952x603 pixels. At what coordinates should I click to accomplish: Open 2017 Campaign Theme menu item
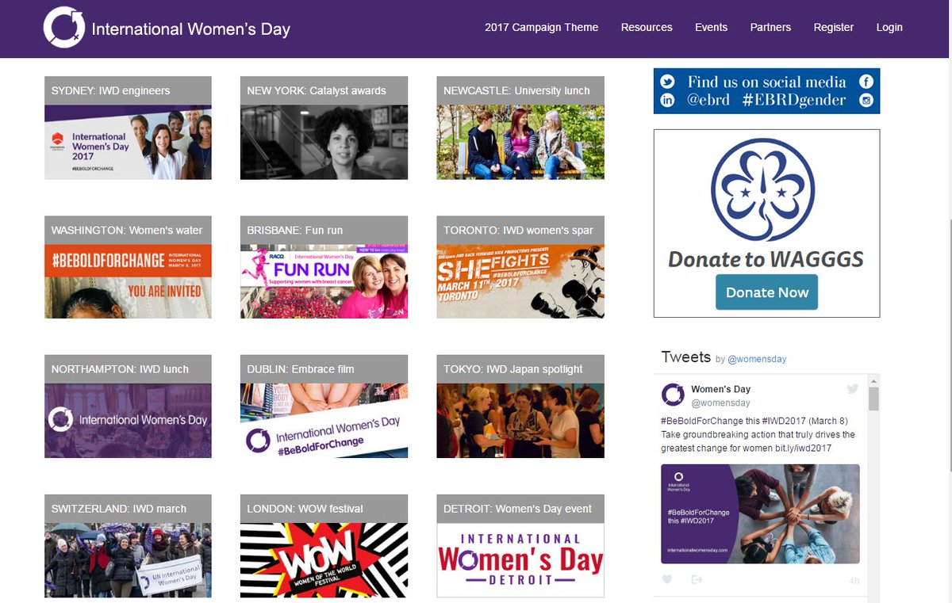(542, 27)
